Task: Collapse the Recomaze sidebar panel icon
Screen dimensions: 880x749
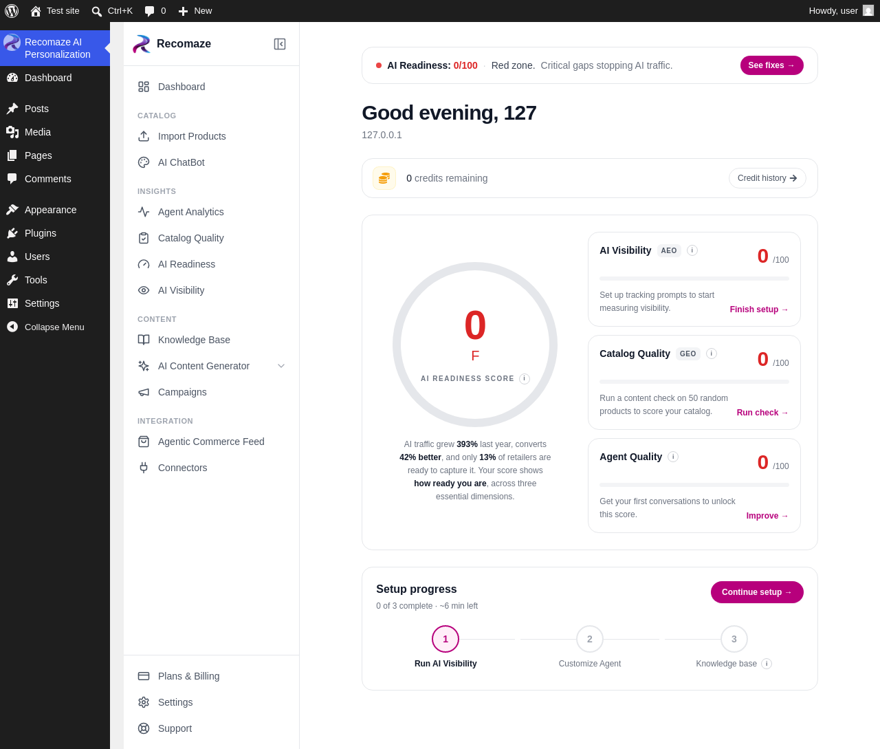Action: [280, 44]
